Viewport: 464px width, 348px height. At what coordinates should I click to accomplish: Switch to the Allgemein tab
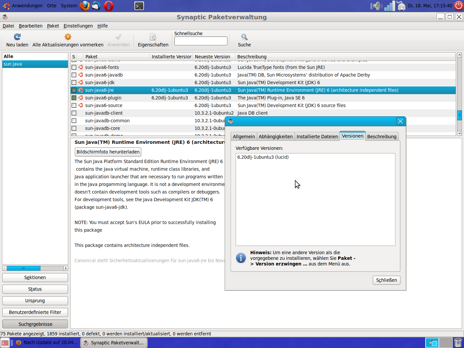click(x=244, y=137)
